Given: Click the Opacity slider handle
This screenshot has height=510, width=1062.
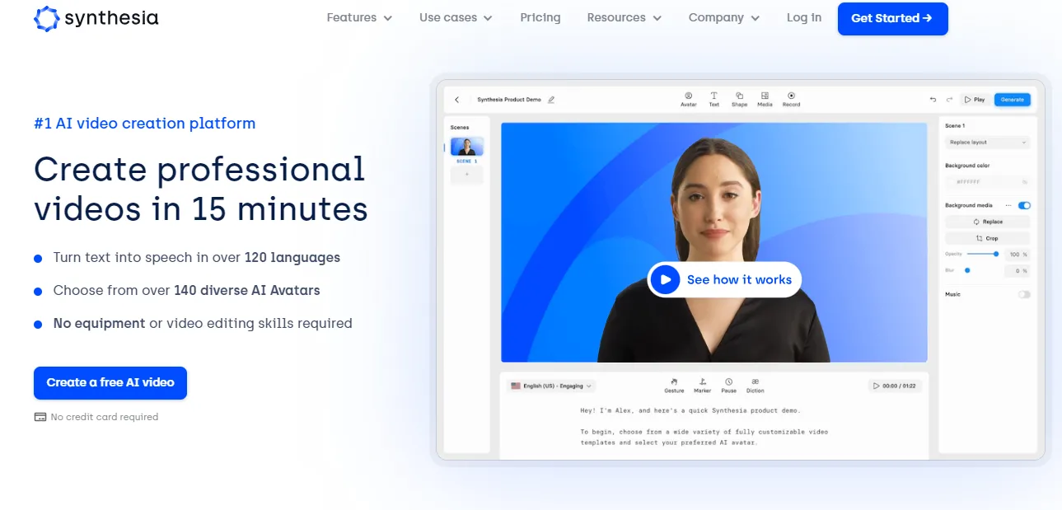Looking at the screenshot, I should pyautogui.click(x=996, y=254).
